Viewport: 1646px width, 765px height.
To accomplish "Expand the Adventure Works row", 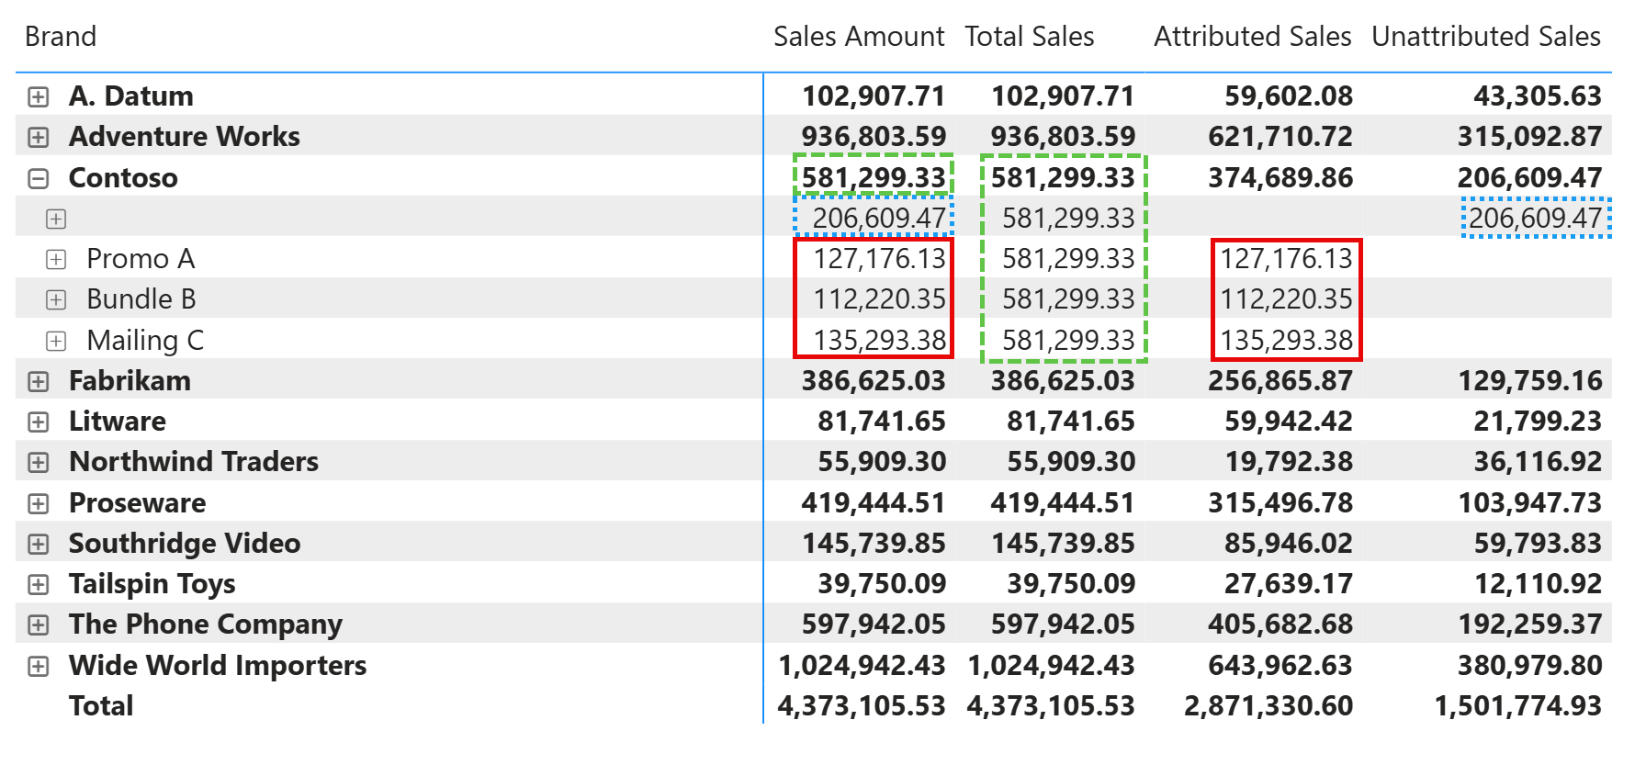I will [38, 137].
